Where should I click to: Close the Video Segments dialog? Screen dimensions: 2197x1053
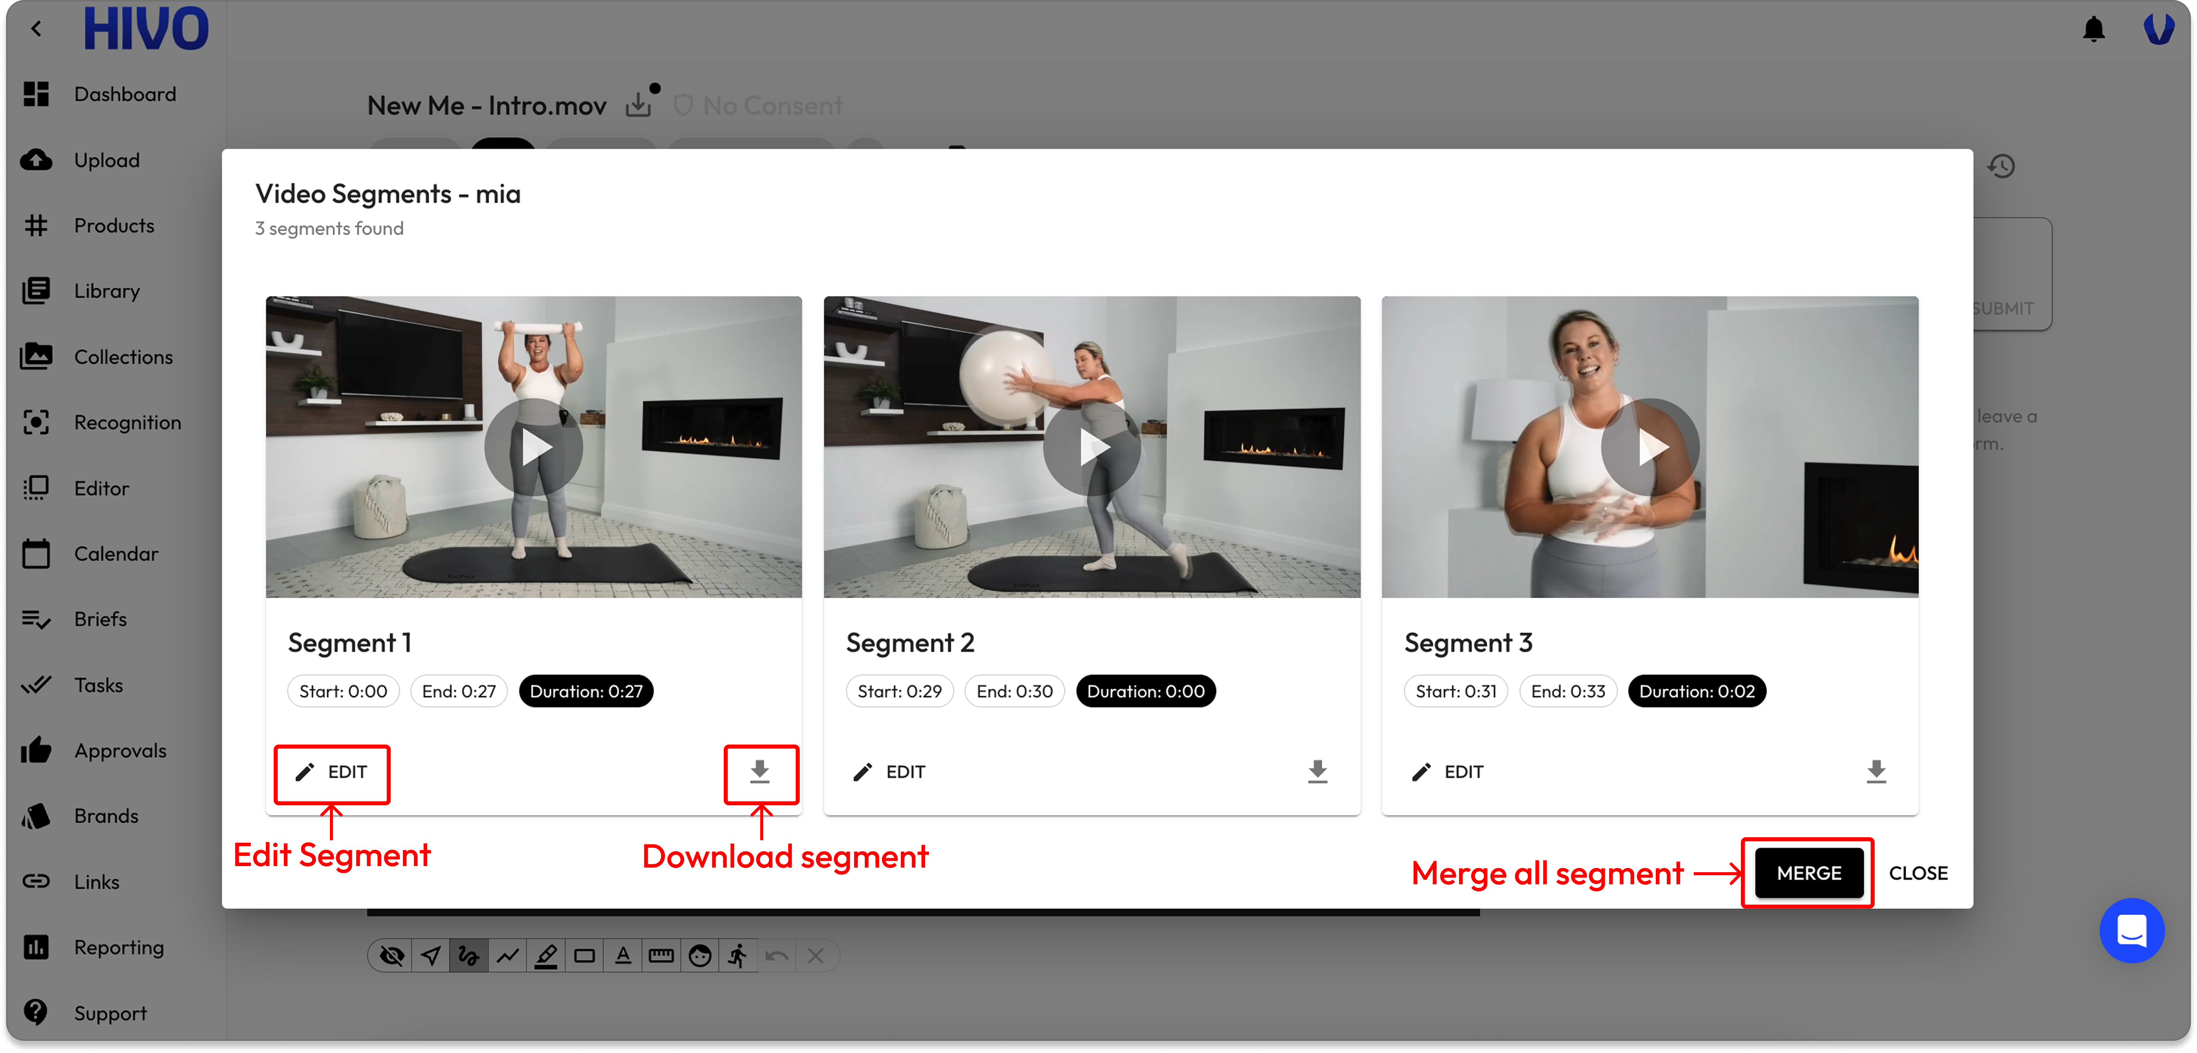pos(1917,873)
